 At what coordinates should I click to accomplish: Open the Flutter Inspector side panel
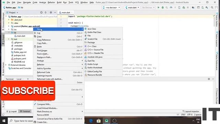click(x=217, y=39)
